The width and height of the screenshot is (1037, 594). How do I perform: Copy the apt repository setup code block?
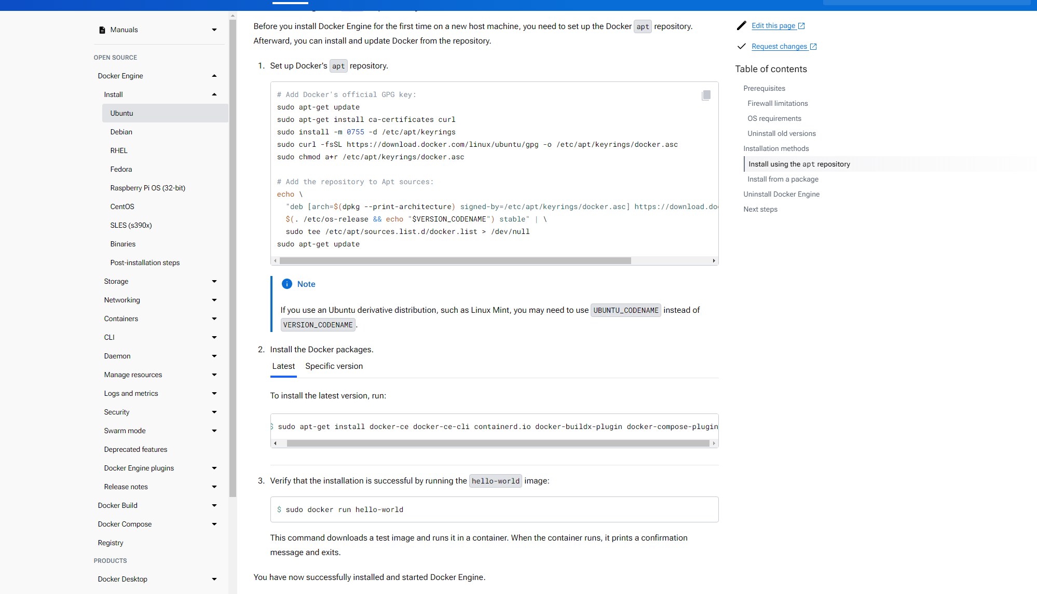[x=706, y=95]
